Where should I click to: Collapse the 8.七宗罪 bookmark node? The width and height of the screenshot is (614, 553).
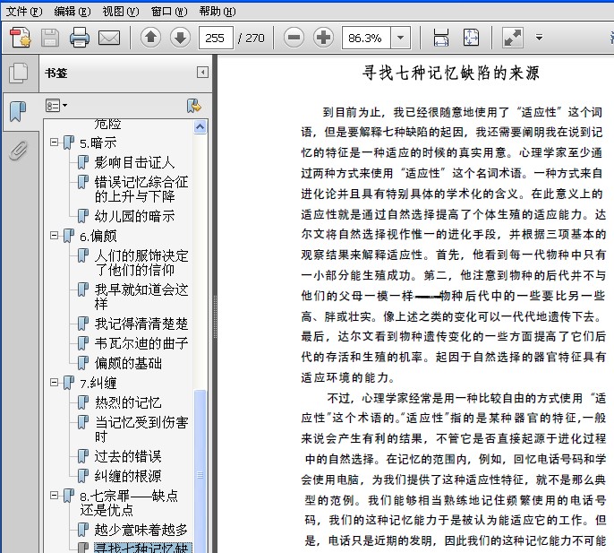(54, 495)
